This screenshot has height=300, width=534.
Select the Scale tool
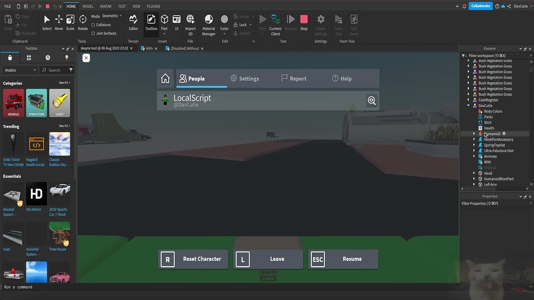70,23
